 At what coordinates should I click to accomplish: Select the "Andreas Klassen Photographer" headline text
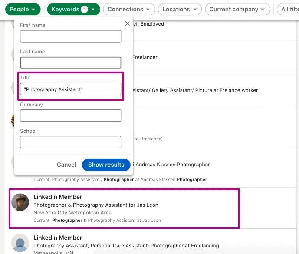click(x=173, y=165)
